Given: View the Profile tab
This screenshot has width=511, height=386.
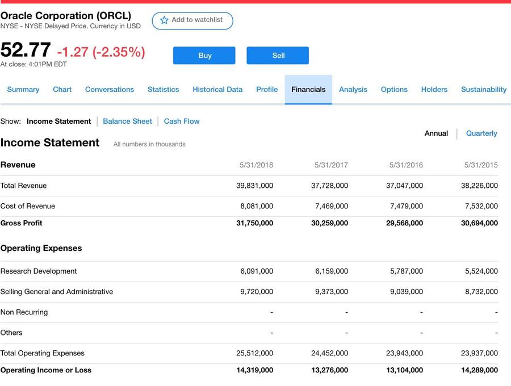Looking at the screenshot, I should [x=267, y=90].
